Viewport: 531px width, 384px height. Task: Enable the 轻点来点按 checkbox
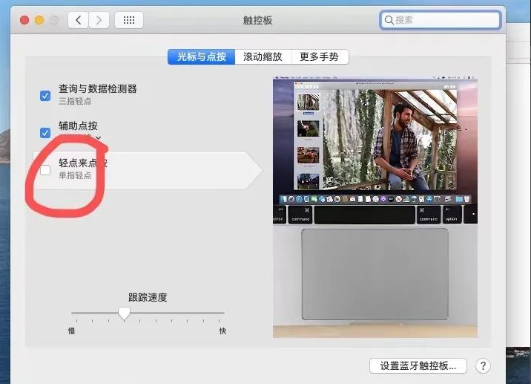pos(45,170)
